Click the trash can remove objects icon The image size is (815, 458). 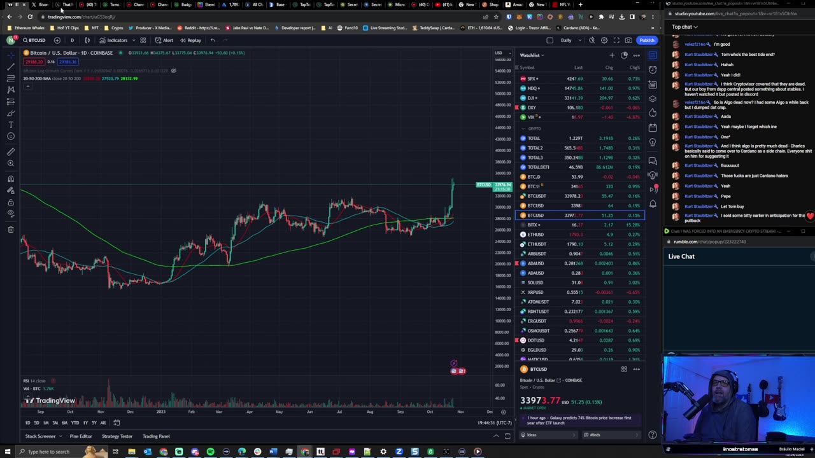(x=11, y=229)
